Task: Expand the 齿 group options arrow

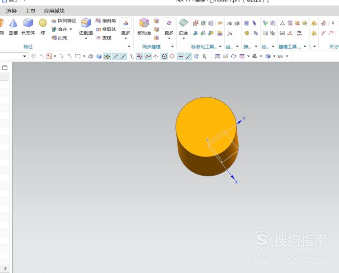Action: [x=237, y=46]
